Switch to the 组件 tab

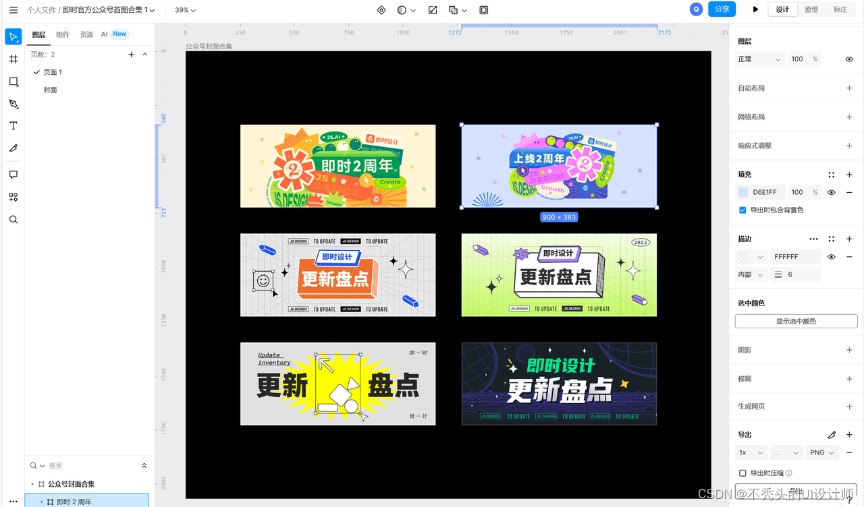[x=63, y=34]
